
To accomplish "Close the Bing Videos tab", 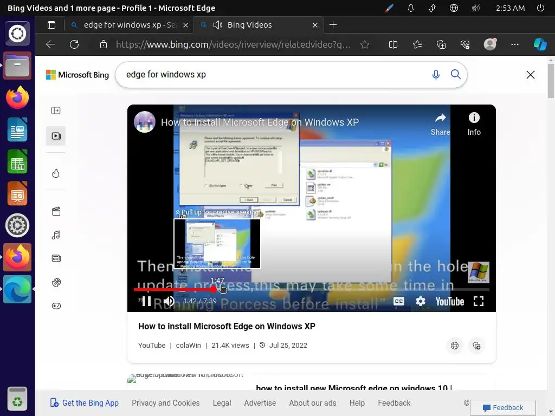I will click(x=315, y=25).
